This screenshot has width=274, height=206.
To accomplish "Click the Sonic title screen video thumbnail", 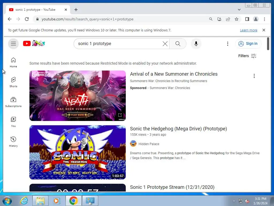I will [77, 152].
